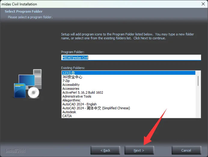Select the CATIA folder entry
The width and height of the screenshot is (208, 157).
128,116
